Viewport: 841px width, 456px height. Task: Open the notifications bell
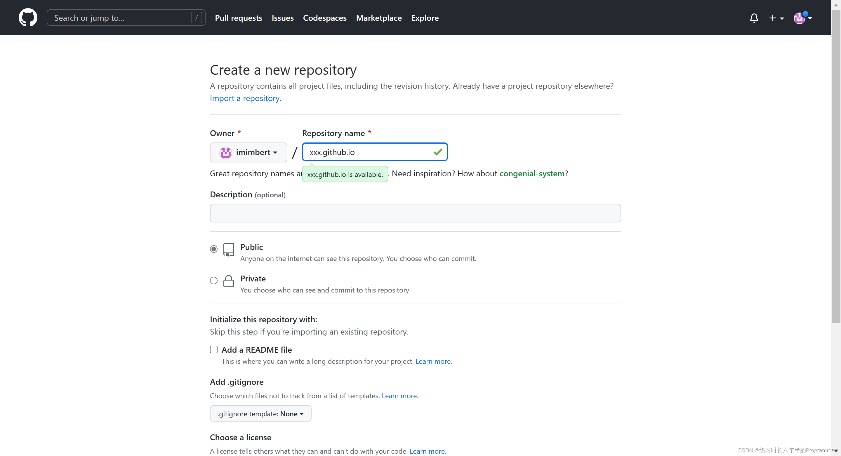coord(754,18)
